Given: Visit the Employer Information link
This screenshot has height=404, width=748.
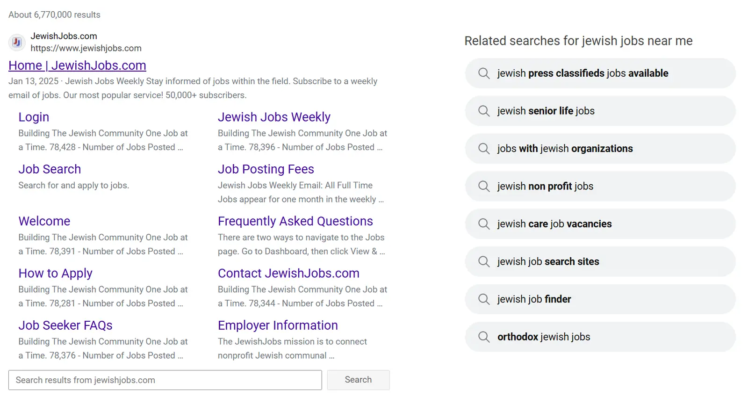Looking at the screenshot, I should (278, 325).
